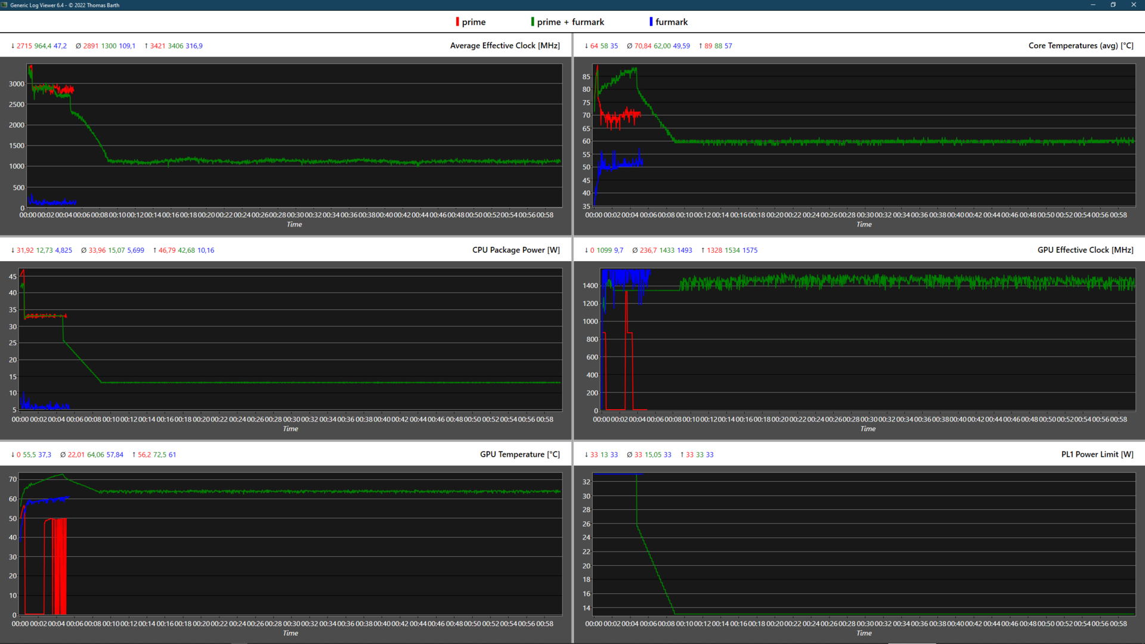Click minimum arrow icon in GPU Temperature stats
The image size is (1145, 644).
pos(13,455)
